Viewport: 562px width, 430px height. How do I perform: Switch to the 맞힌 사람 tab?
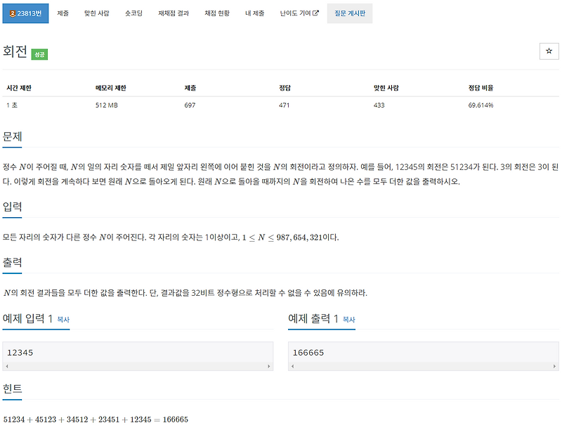click(x=96, y=13)
